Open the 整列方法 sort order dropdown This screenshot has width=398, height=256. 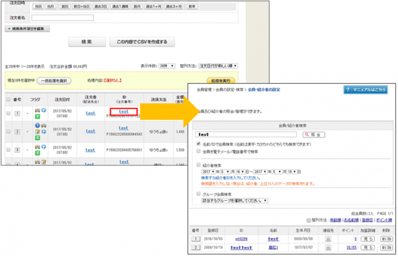[x=218, y=66]
